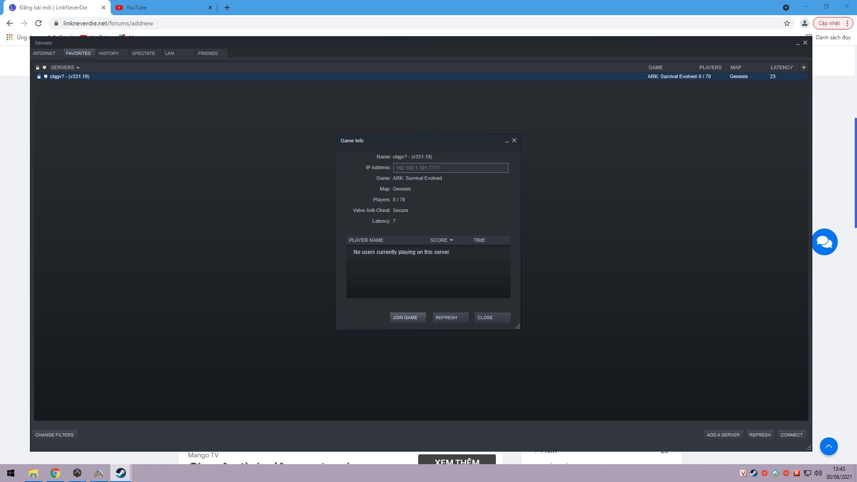Open the floating chat bubble
Viewport: 857px width, 482px height.
tap(825, 241)
